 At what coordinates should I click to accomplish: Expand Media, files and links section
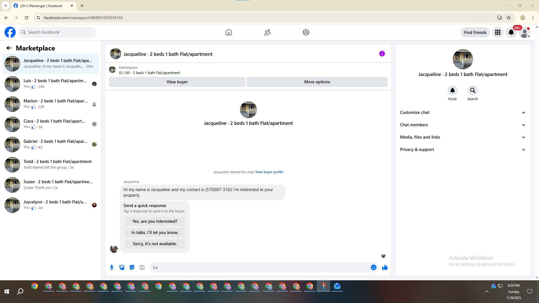[x=463, y=137]
